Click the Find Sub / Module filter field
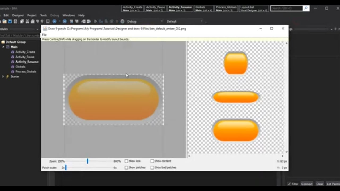This screenshot has height=191, width=340. click(20, 36)
